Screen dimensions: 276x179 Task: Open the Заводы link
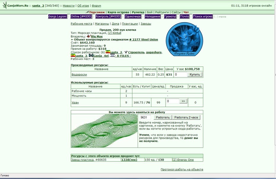[x=146, y=24]
